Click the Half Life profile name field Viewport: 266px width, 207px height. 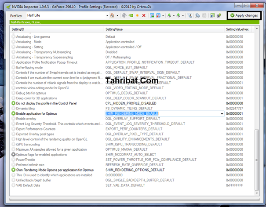62,15
